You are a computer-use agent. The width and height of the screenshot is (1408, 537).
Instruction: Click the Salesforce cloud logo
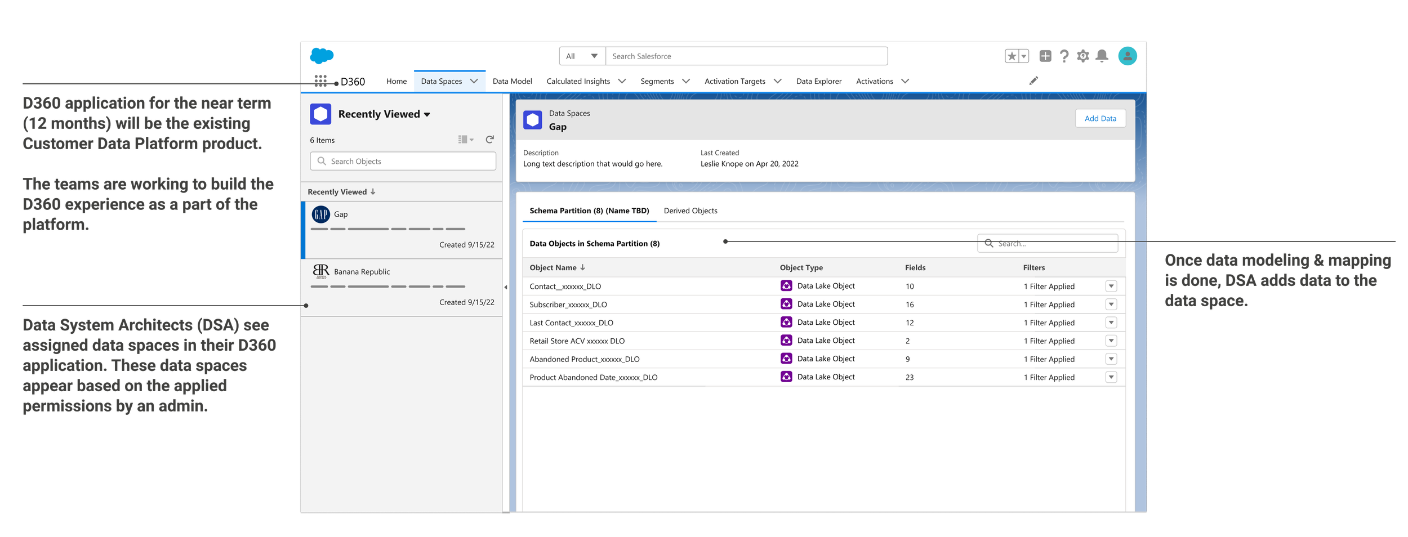322,56
